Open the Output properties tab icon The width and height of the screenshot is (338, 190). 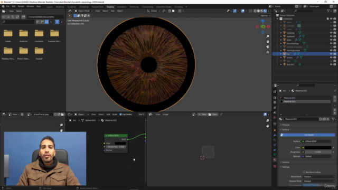tap(275, 103)
